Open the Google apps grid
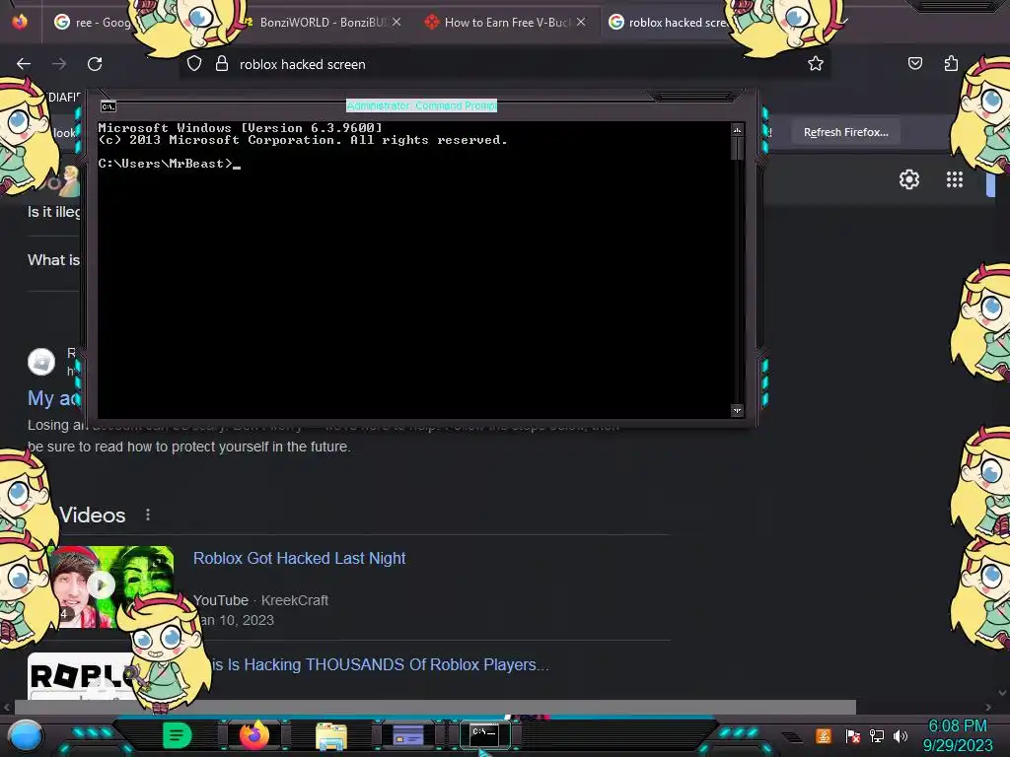The image size is (1010, 757). pyautogui.click(x=955, y=179)
